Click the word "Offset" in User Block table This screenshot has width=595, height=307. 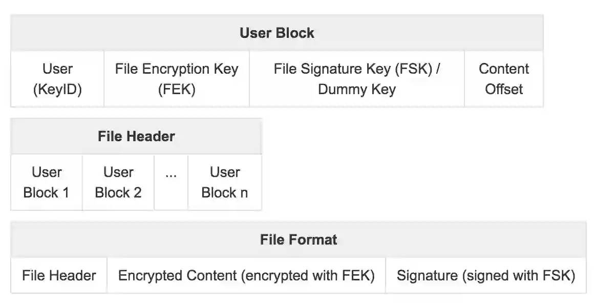[x=504, y=90]
